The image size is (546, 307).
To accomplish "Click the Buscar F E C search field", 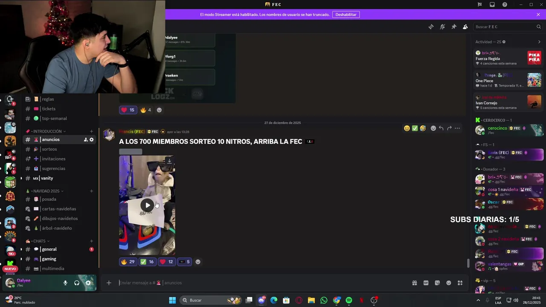I will (508, 26).
